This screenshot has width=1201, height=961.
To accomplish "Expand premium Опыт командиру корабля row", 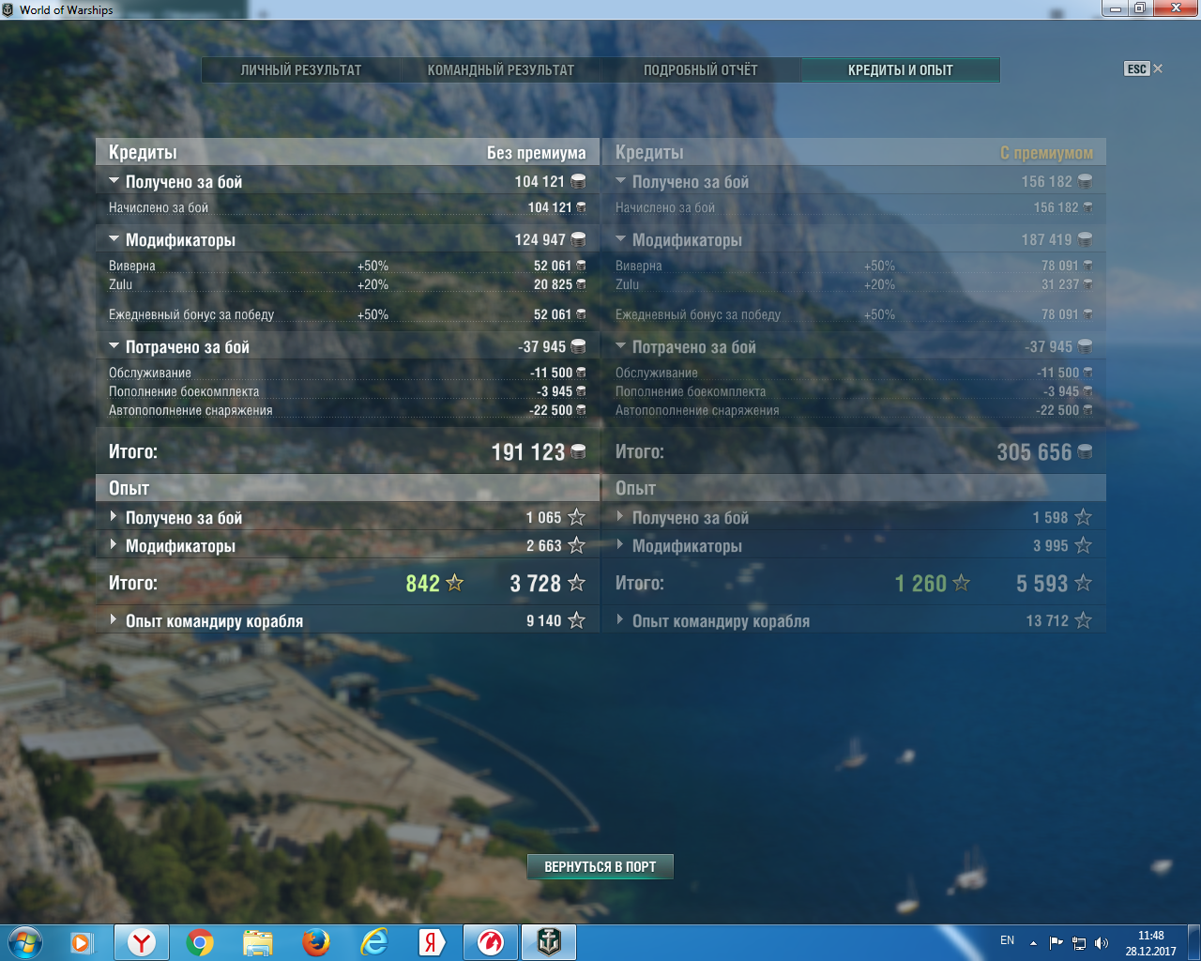I will [620, 619].
